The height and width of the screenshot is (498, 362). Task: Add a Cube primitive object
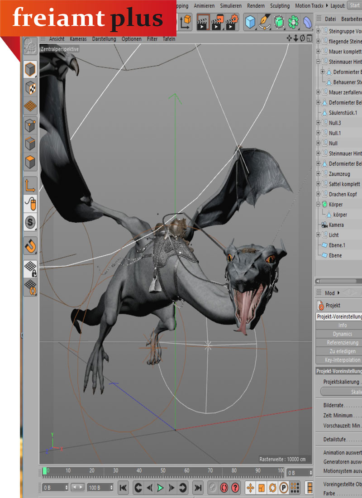250,22
